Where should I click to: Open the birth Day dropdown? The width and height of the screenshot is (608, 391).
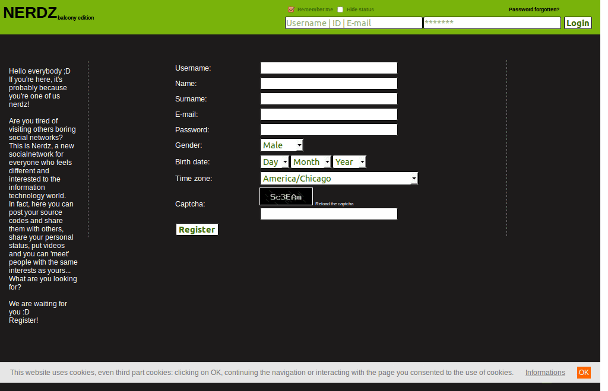pos(274,162)
